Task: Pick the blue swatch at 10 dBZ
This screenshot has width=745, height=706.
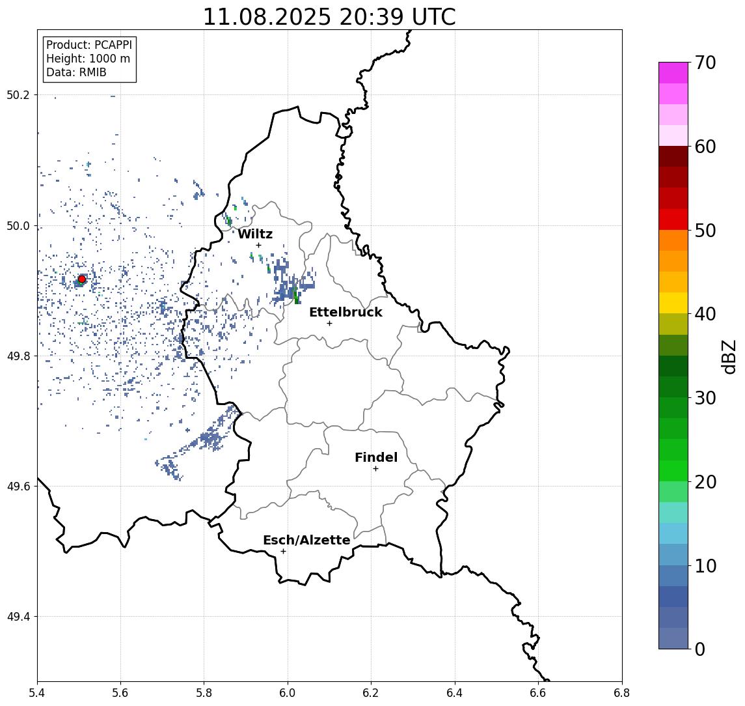Action: 673,575
